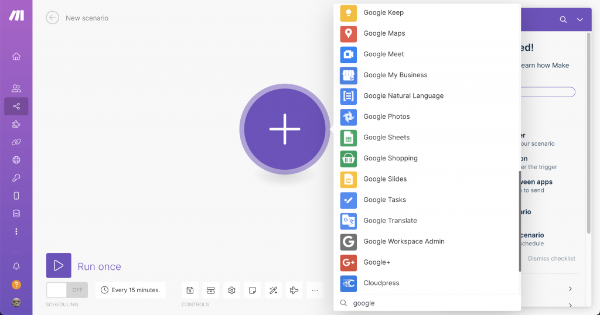Click the checklist panel vertical scrollbar

click(588, 133)
